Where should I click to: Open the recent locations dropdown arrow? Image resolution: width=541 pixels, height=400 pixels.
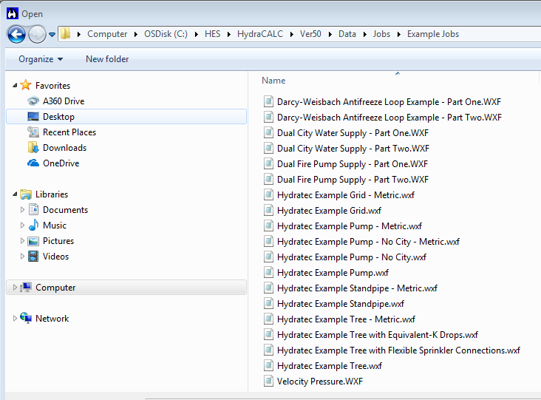[52, 35]
